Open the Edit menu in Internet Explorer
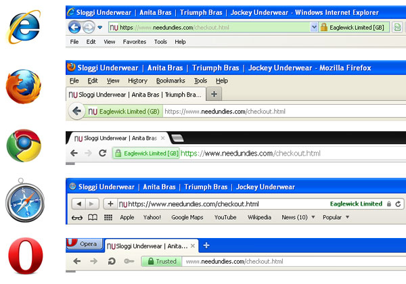 tap(91, 42)
